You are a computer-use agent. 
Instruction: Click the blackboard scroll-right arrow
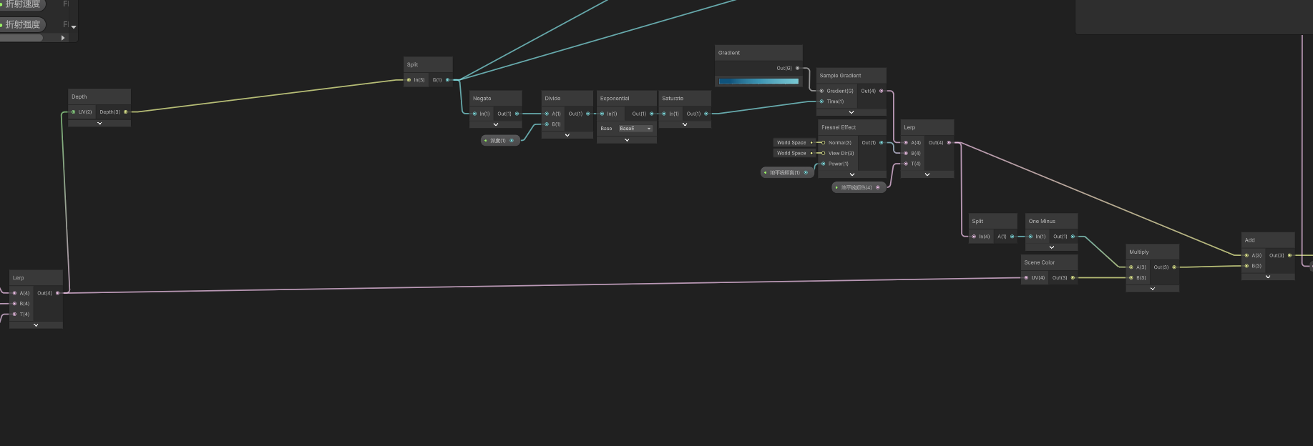[x=63, y=38]
